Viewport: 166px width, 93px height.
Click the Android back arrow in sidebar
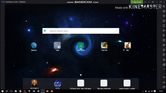(x=164, y=77)
